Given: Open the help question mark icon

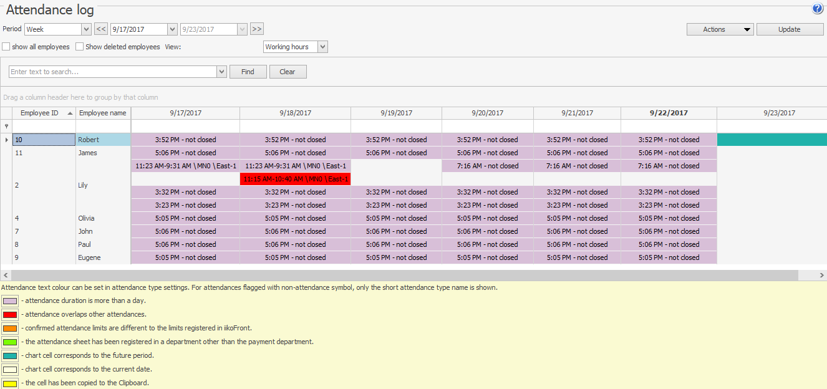Looking at the screenshot, I should pyautogui.click(x=817, y=9).
